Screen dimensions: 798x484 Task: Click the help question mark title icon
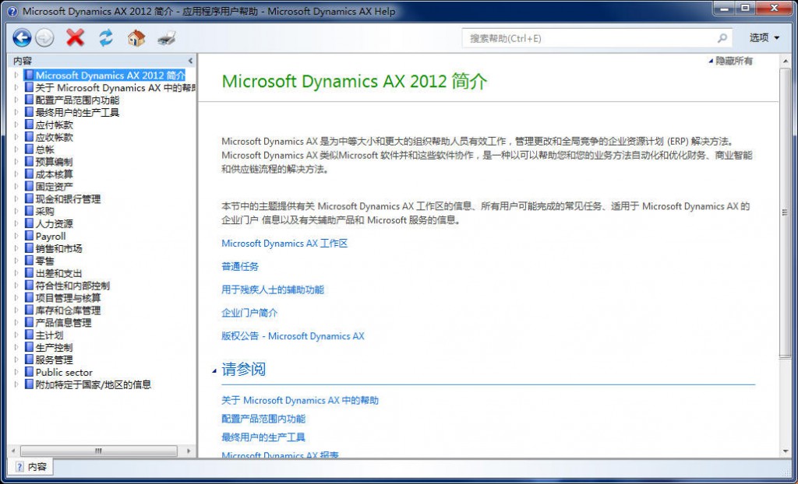point(12,11)
